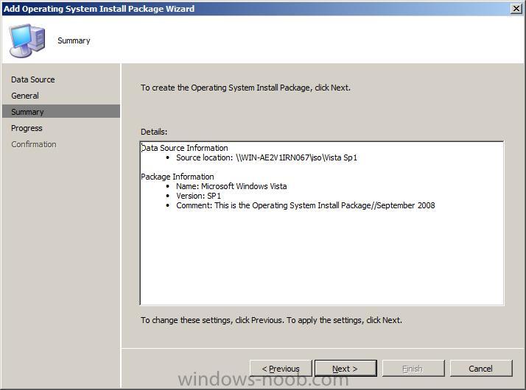Click the Source location path line

[x=267, y=157]
